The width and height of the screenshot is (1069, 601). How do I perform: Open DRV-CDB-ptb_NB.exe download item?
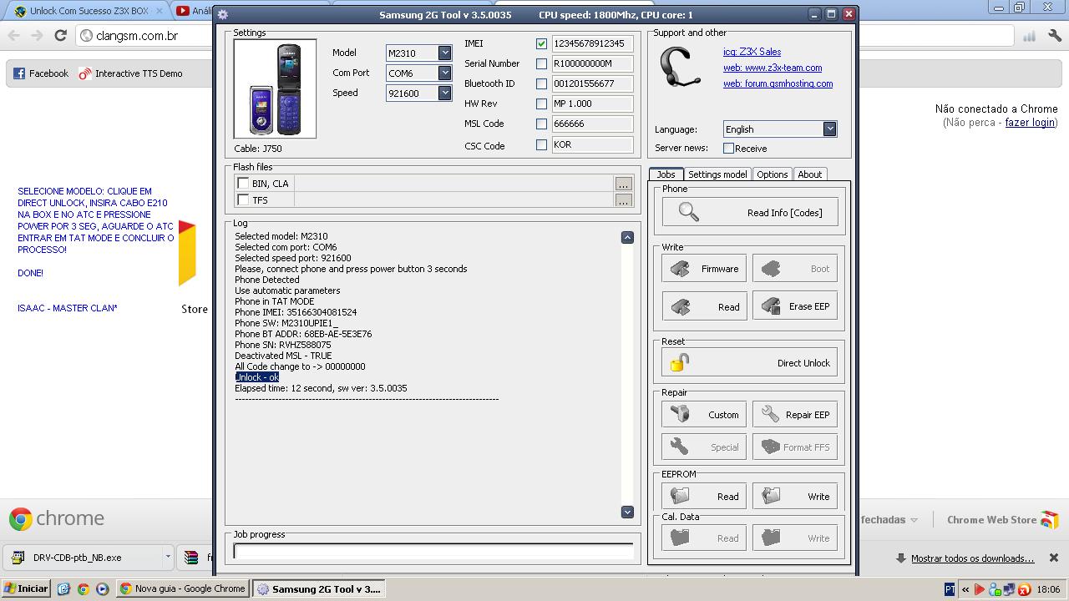click(84, 558)
